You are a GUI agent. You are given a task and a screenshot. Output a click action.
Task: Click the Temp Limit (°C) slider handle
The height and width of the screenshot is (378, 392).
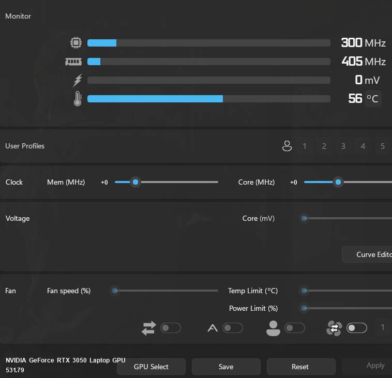pos(304,291)
